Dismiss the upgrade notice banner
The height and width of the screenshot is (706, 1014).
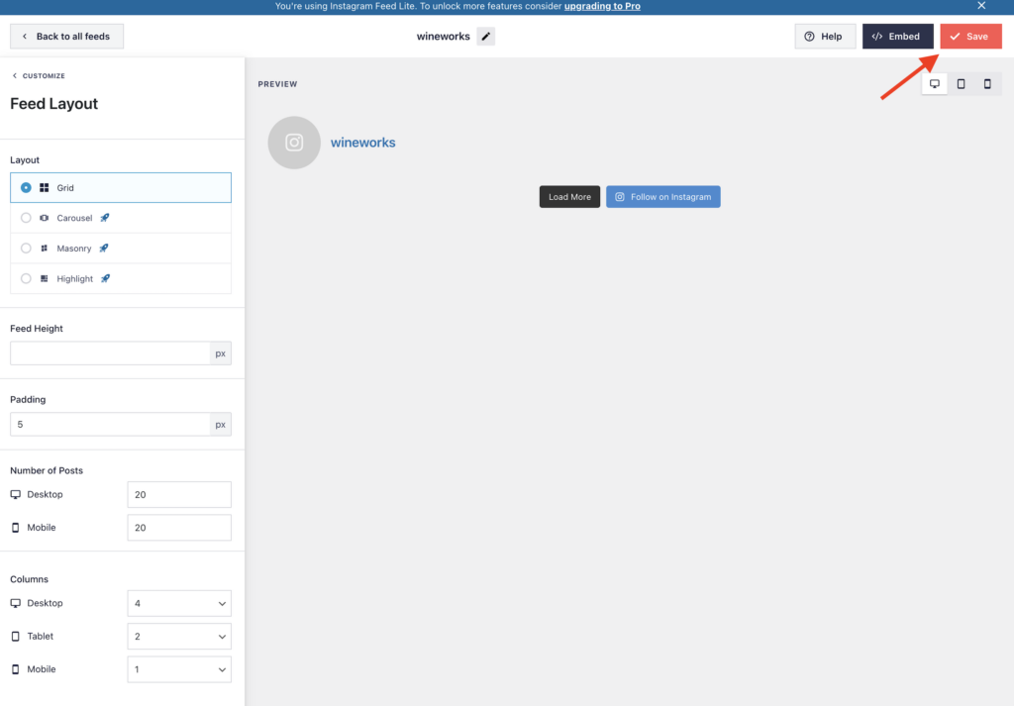point(981,6)
